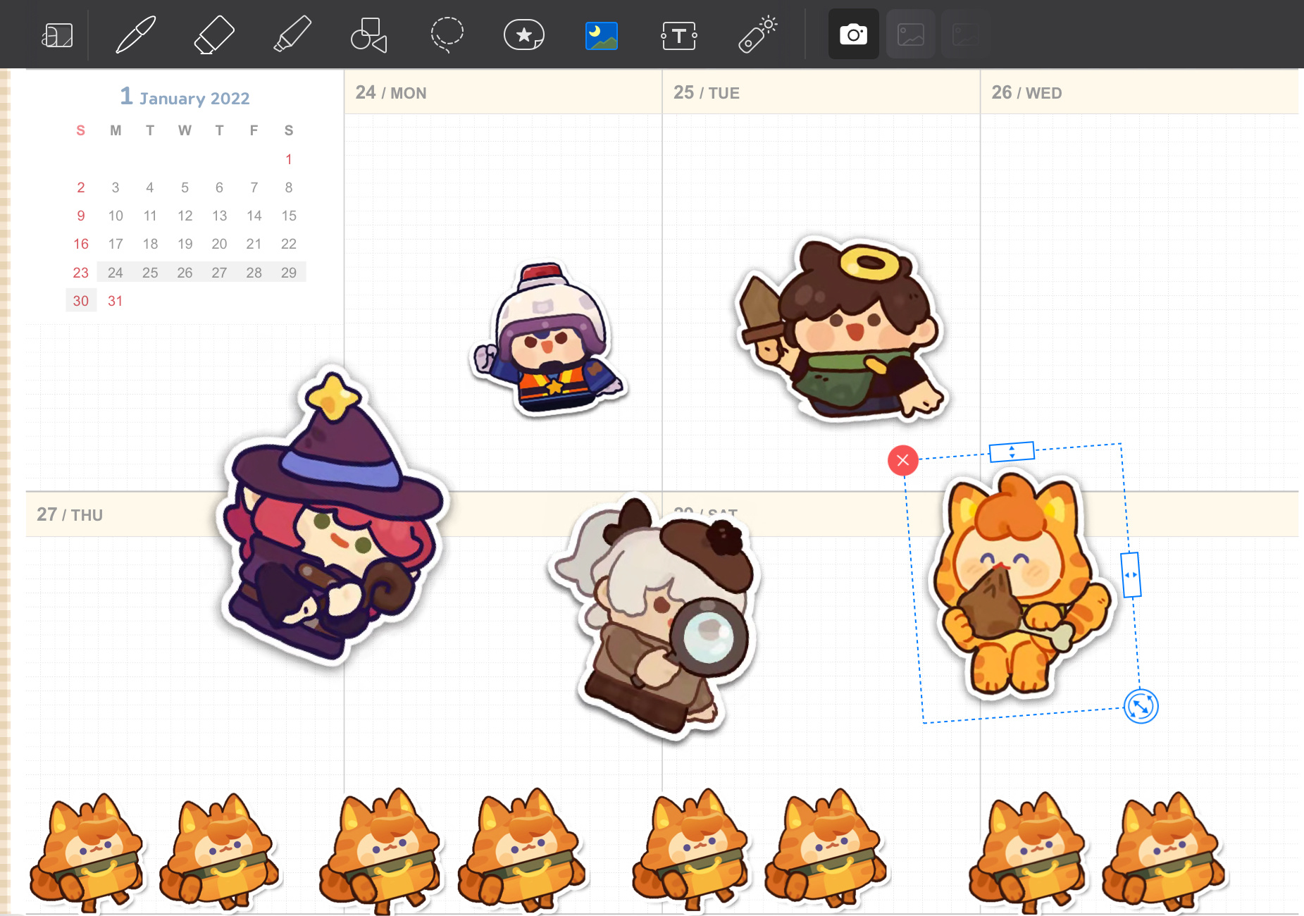This screenshot has height=916, width=1304.
Task: Go to the 25 / TUE day header
Action: pyautogui.click(x=707, y=93)
